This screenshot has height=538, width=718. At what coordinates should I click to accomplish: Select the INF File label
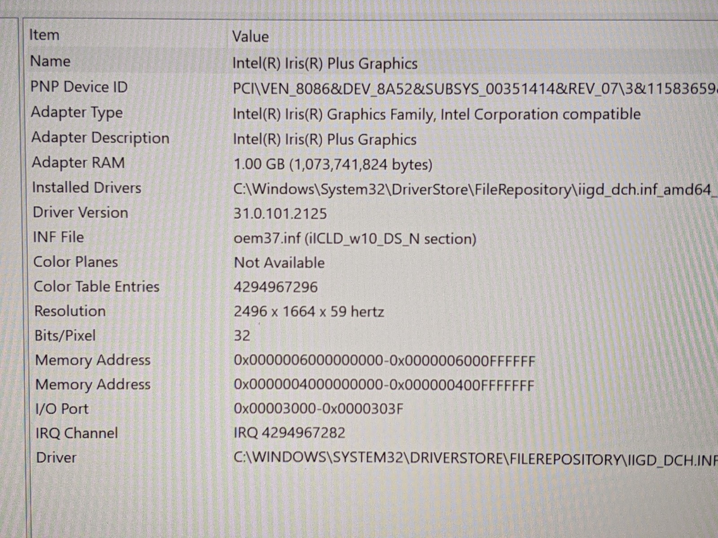point(58,237)
